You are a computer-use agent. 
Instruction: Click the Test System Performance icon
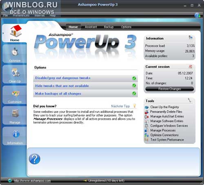pyautogui.click(x=146, y=140)
